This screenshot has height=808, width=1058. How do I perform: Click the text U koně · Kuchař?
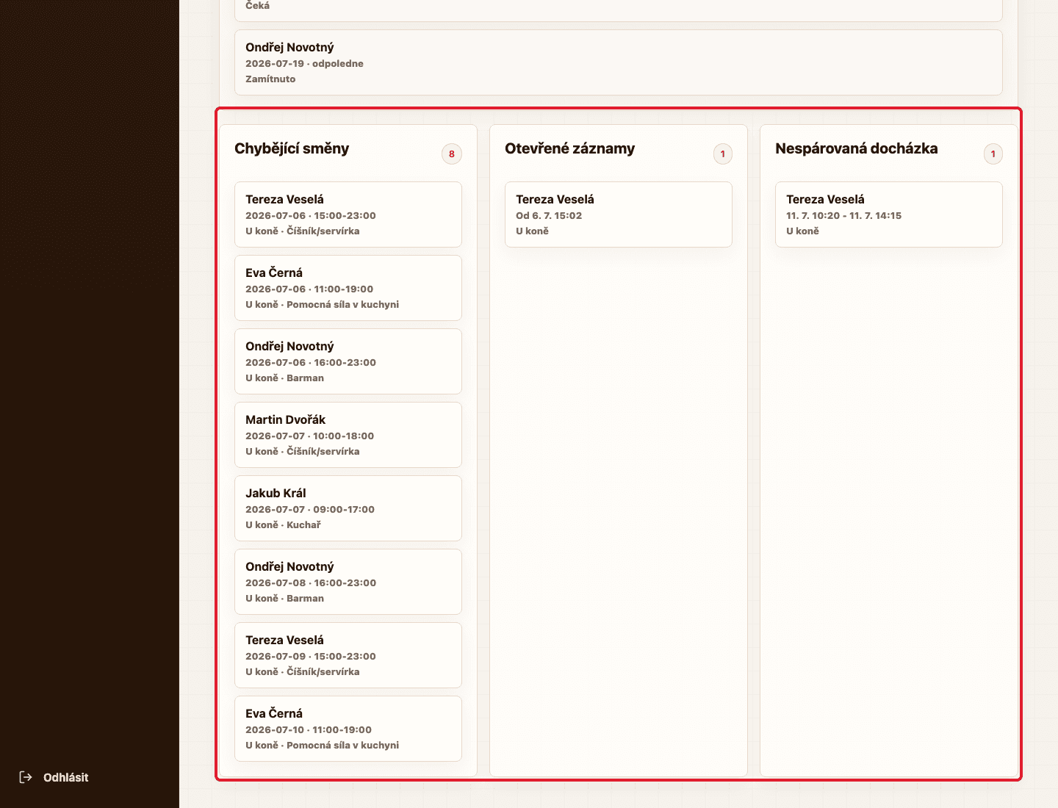pyautogui.click(x=283, y=524)
